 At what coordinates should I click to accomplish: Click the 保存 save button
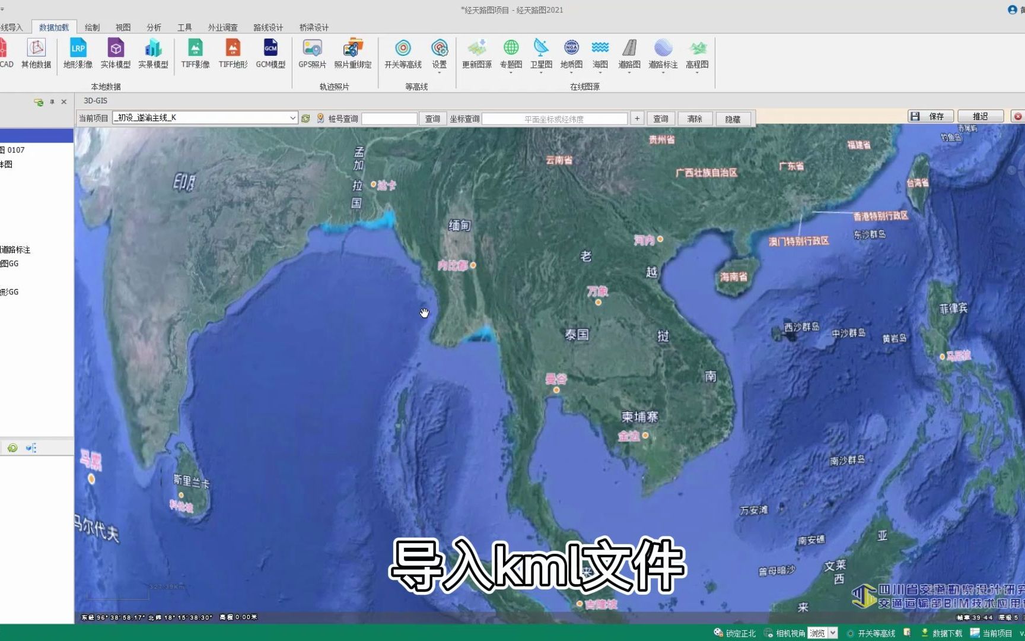coord(931,116)
